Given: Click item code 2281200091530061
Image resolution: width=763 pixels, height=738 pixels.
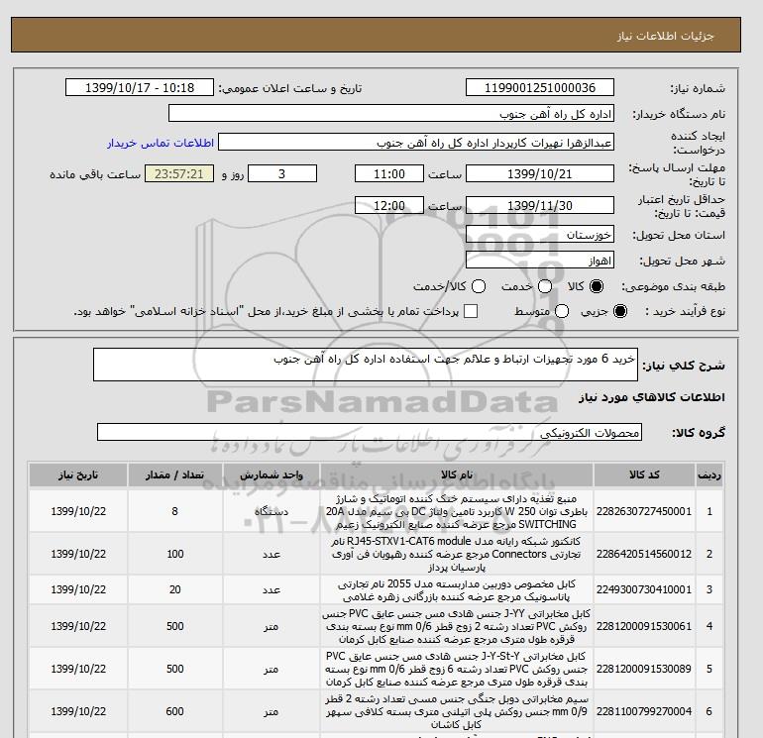Looking at the screenshot, I should pos(644,626).
